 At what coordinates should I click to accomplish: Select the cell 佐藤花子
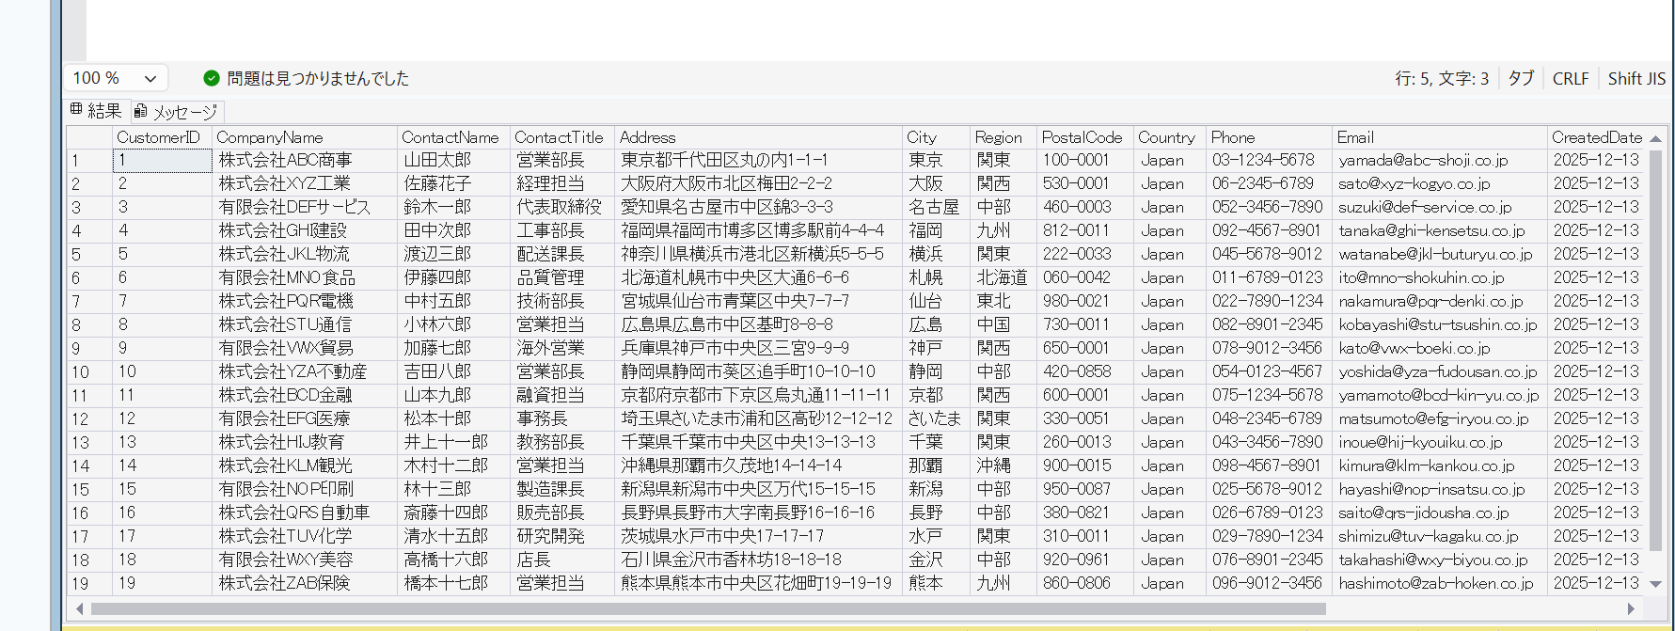point(454,184)
